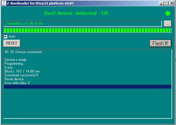Select log line 'Blocks: 163 | 14,88 сек'

[22, 71]
